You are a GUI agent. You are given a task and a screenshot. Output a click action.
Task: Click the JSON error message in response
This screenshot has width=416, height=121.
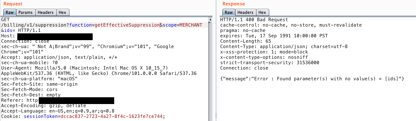coord(312,79)
